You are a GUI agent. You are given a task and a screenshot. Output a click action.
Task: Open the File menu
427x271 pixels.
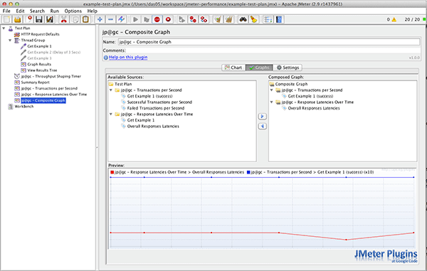pyautogui.click(x=6, y=11)
